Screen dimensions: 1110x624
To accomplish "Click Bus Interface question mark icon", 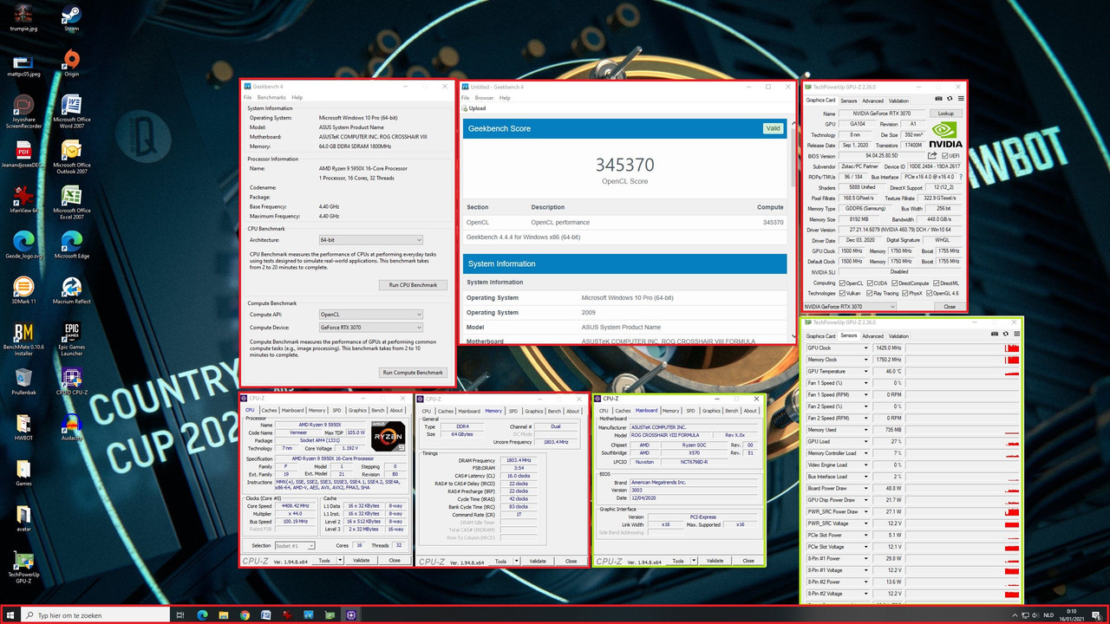I will (x=959, y=177).
